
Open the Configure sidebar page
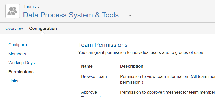[x=17, y=45]
